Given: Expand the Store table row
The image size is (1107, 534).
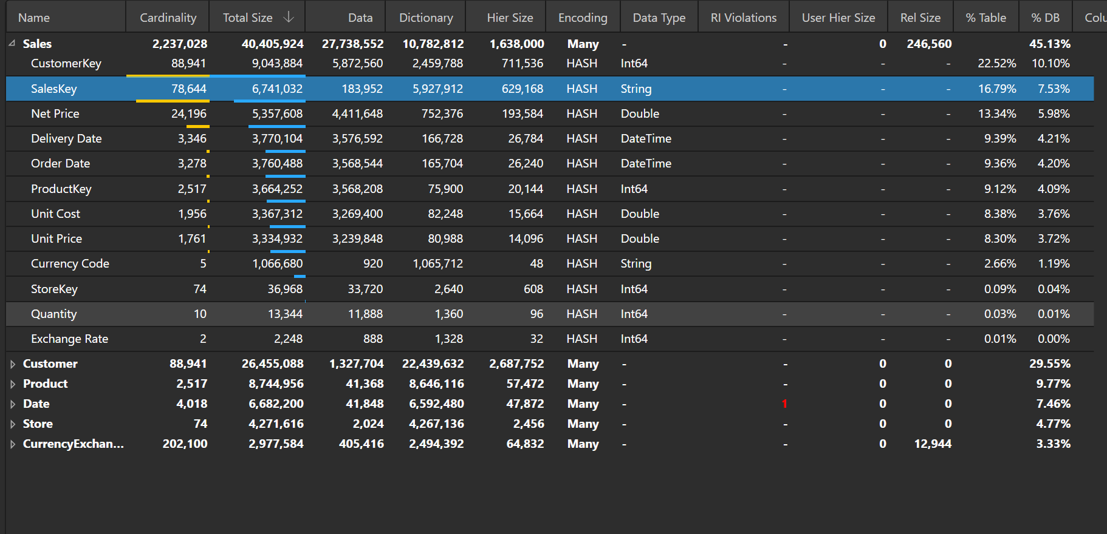Looking at the screenshot, I should (12, 424).
